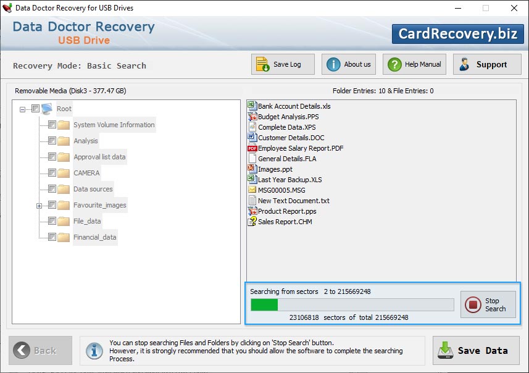Select the Favourite_images folder label
The height and width of the screenshot is (373, 529).
pyautogui.click(x=100, y=205)
